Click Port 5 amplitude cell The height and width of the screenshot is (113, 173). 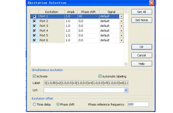pyautogui.click(x=71, y=36)
